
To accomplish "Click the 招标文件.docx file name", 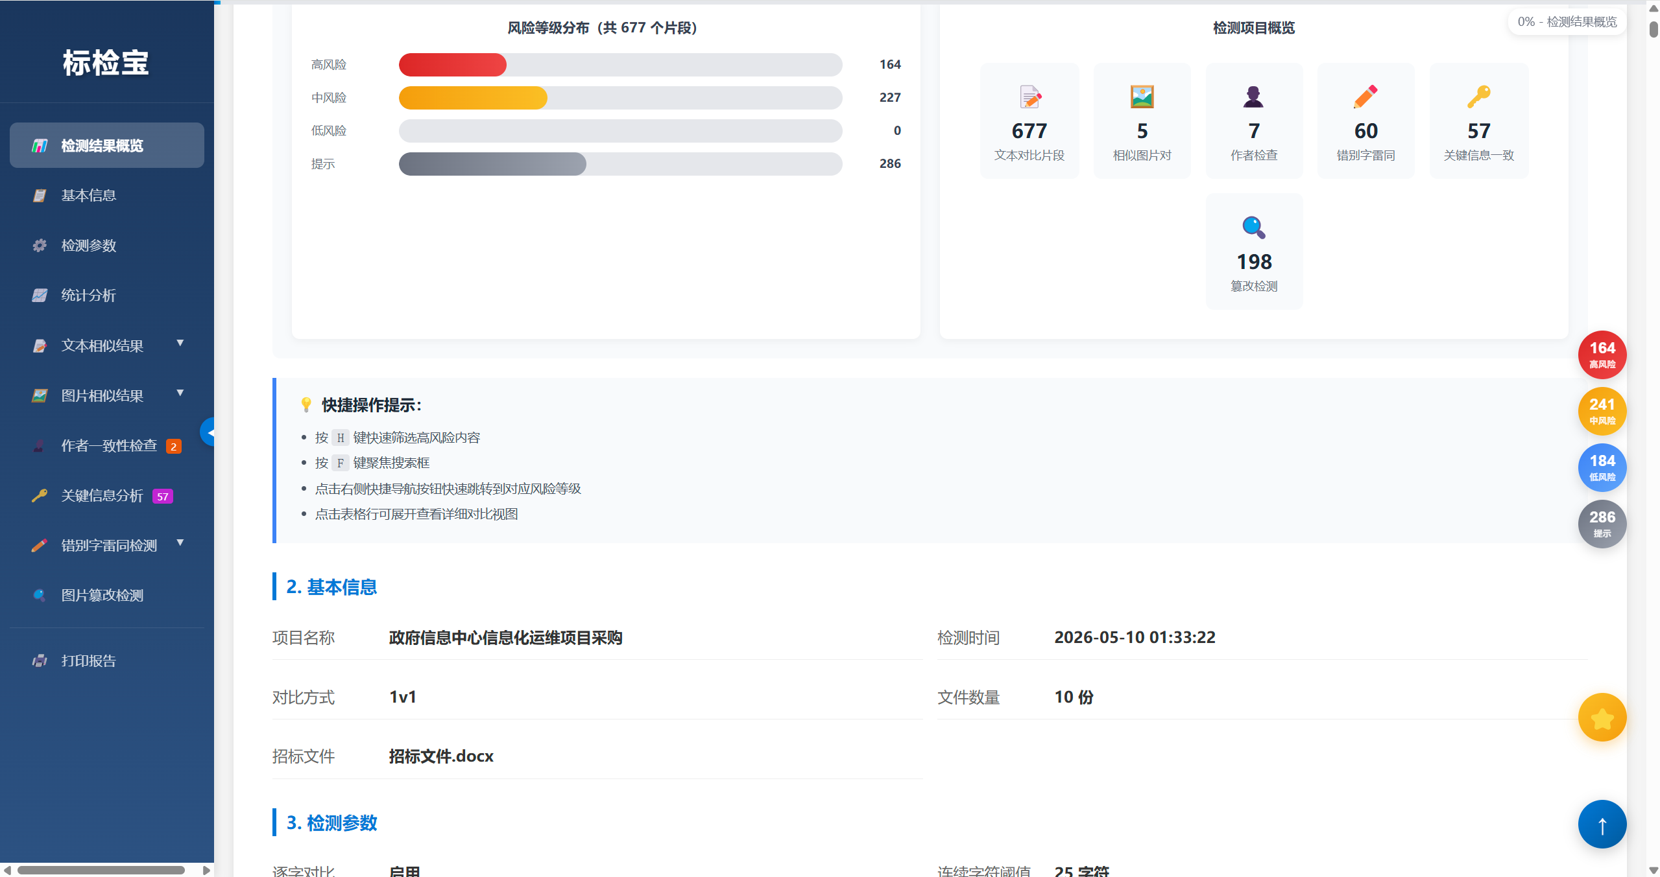I will click(441, 756).
